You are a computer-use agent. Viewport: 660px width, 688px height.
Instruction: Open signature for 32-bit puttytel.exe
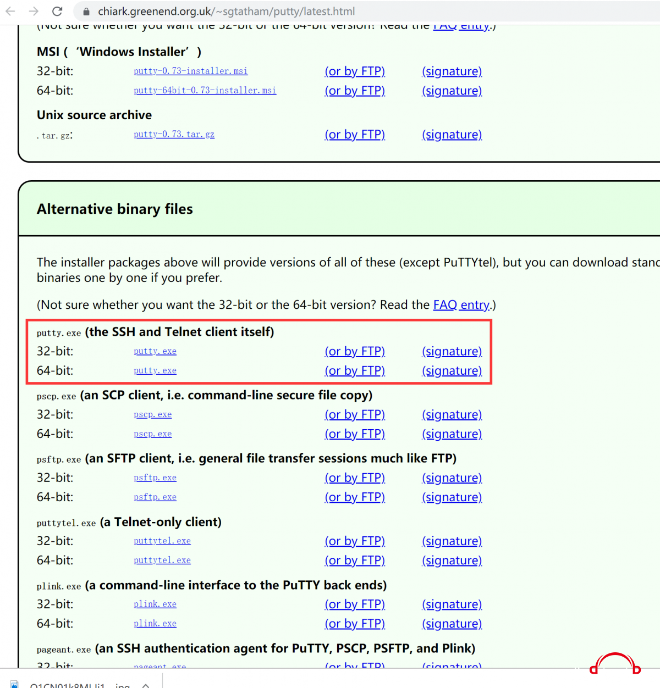click(x=452, y=541)
